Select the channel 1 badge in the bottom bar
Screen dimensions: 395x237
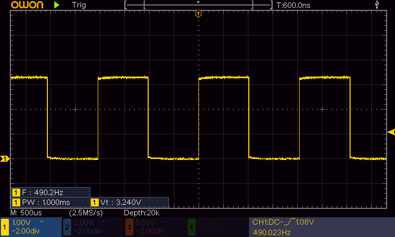pos(5,227)
